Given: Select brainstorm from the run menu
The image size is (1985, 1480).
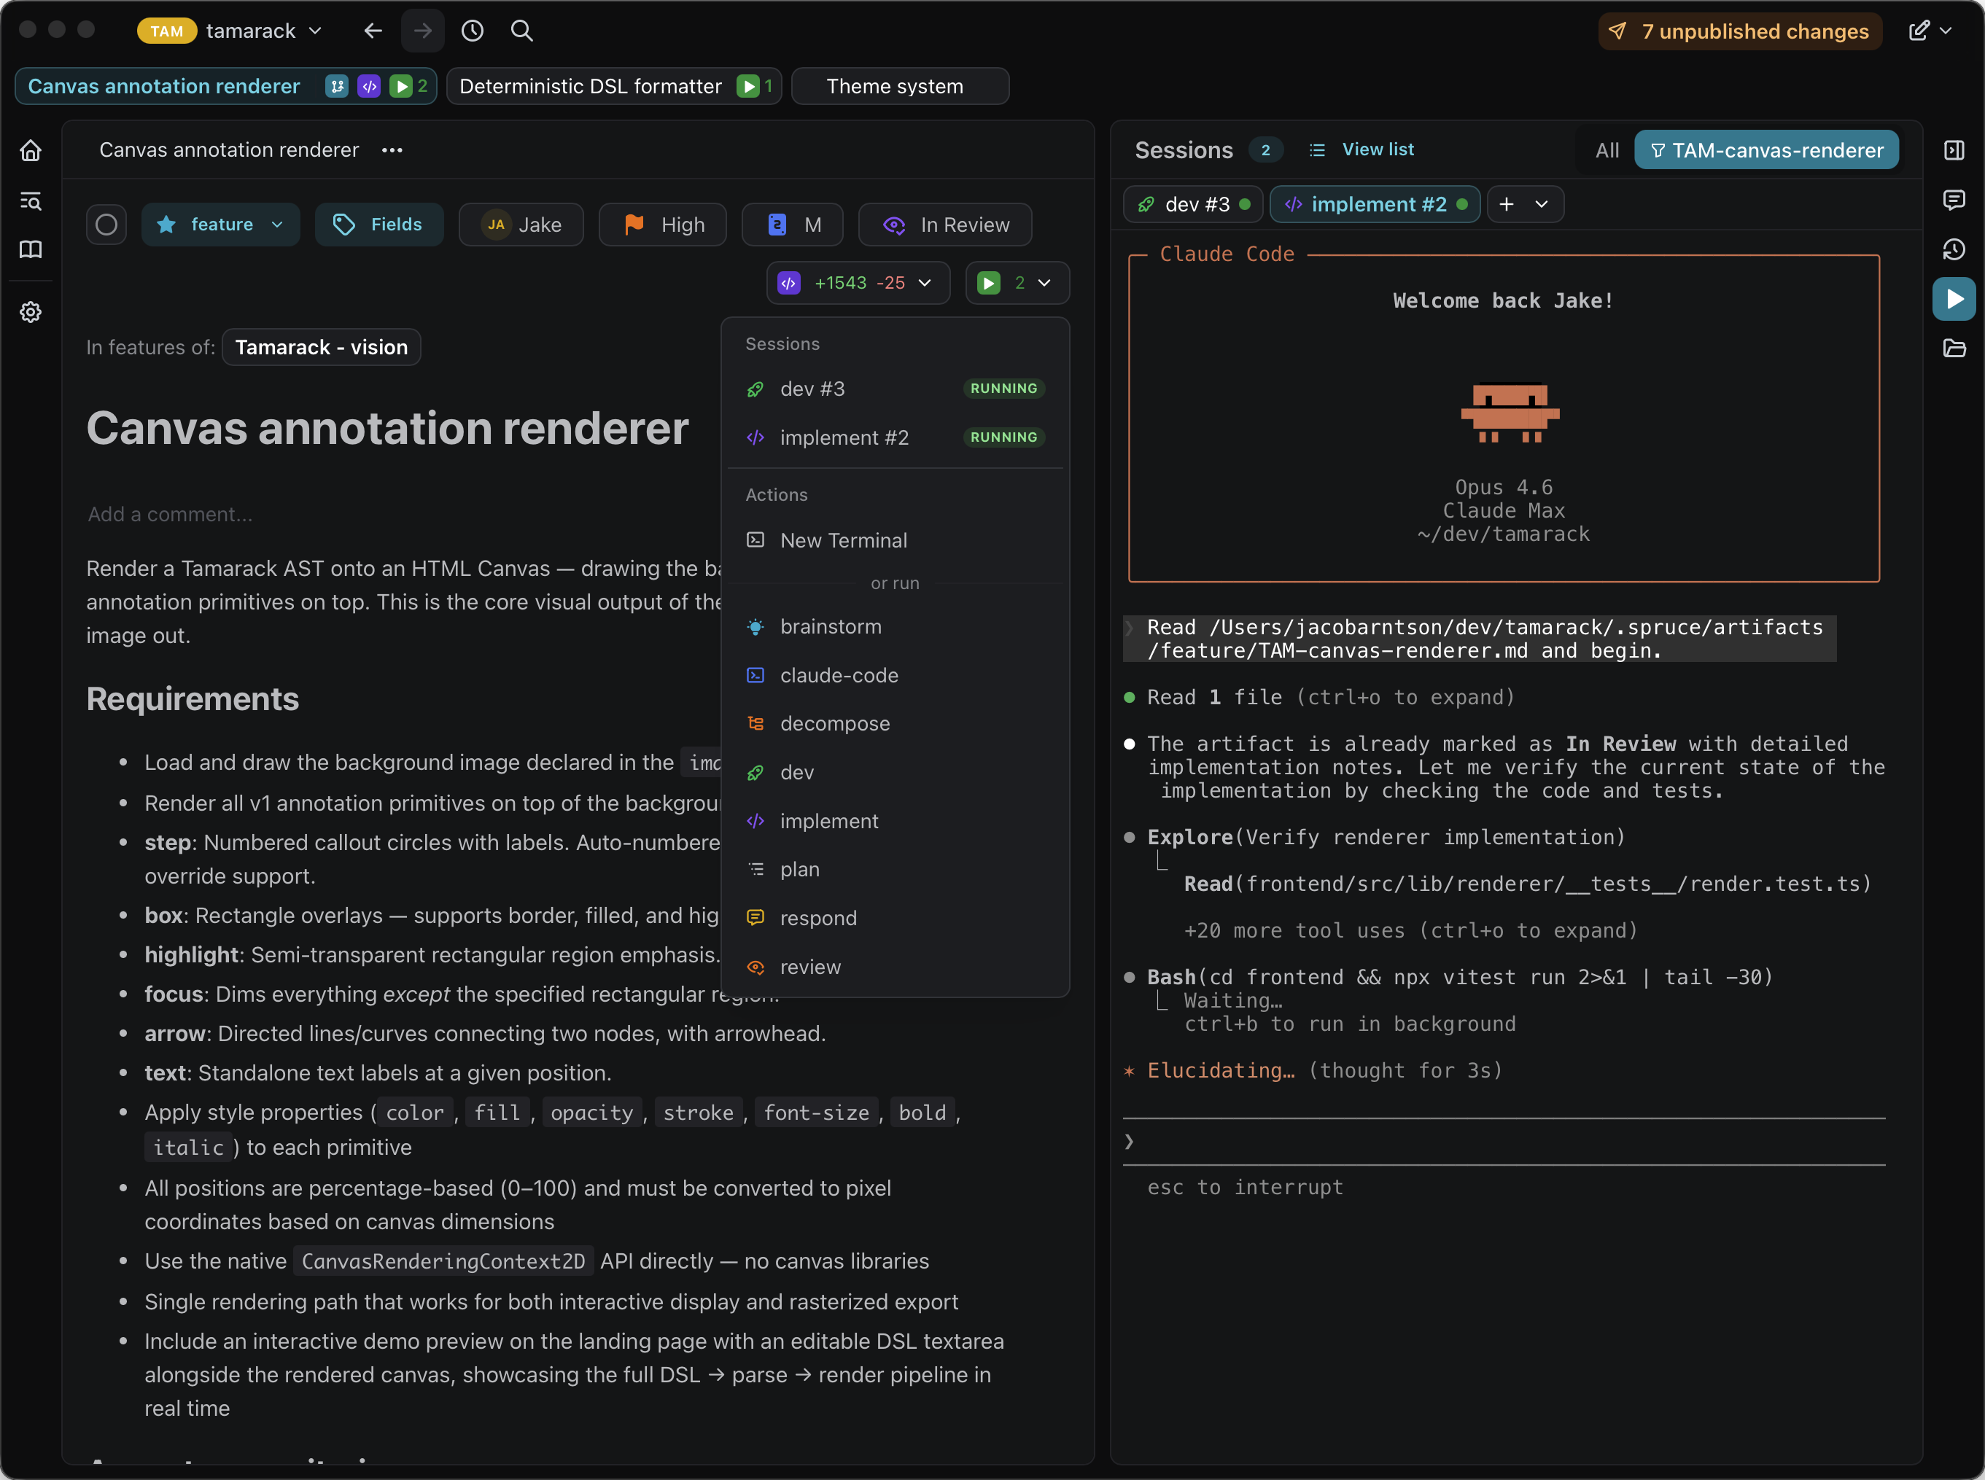Looking at the screenshot, I should 830,626.
